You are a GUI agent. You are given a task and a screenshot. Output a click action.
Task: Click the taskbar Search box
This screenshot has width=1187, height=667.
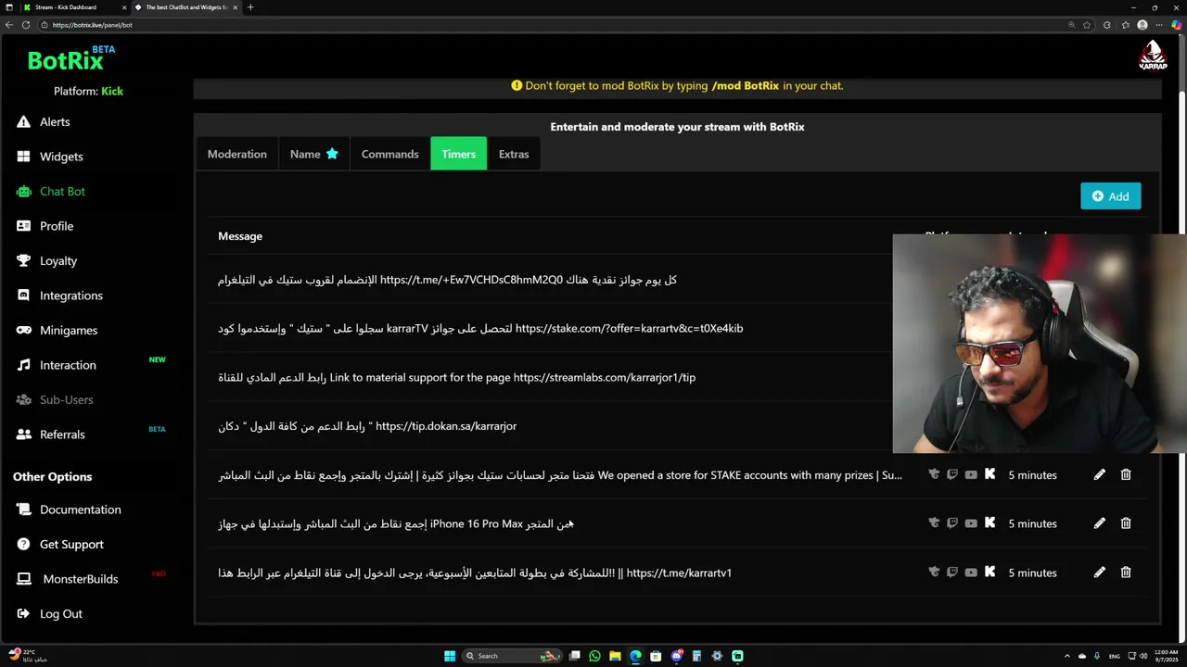coord(513,656)
